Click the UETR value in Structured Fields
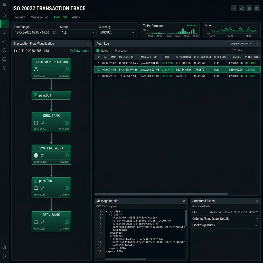Viewport: 263px width, 263px height. click(x=234, y=212)
